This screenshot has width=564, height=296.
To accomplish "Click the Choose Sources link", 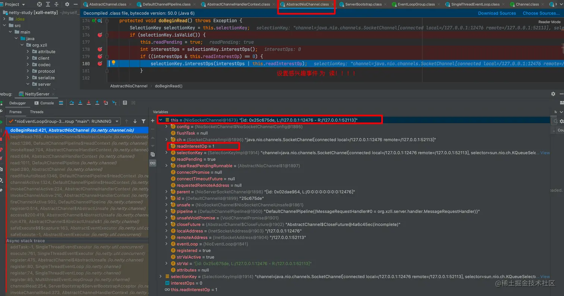I will point(541,13).
